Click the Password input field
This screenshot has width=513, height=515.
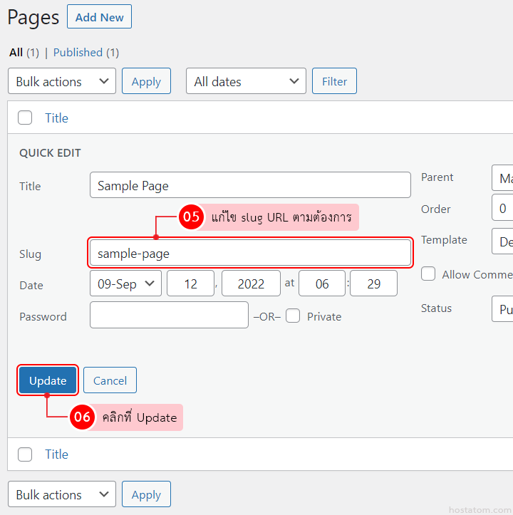tap(169, 316)
